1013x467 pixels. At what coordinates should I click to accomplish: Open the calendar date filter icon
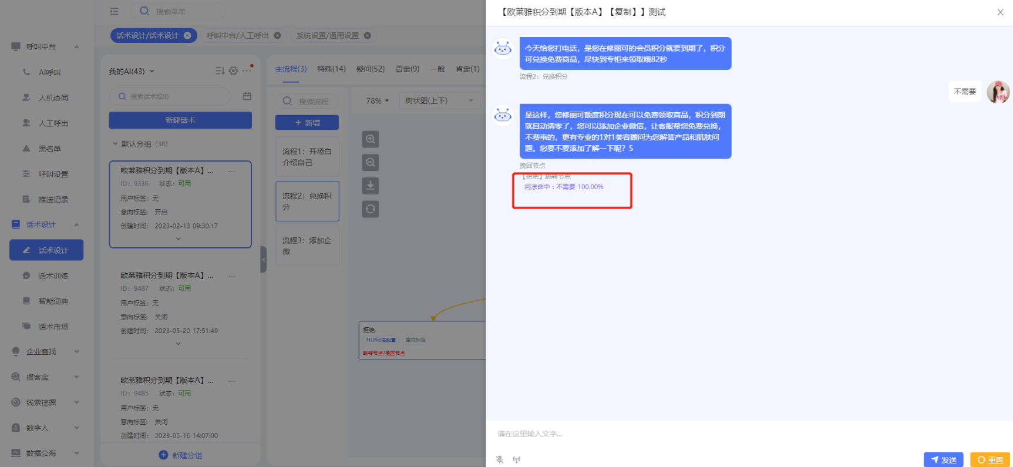(x=247, y=96)
